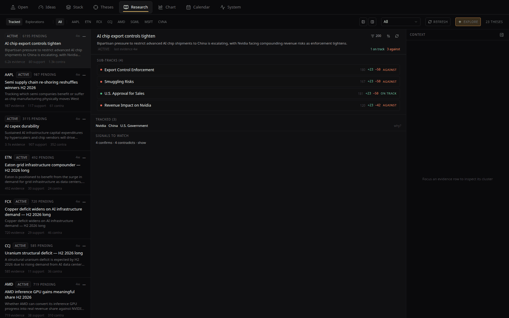
Task: Collapse the ETN thesis card dash icon
Action: [84, 158]
